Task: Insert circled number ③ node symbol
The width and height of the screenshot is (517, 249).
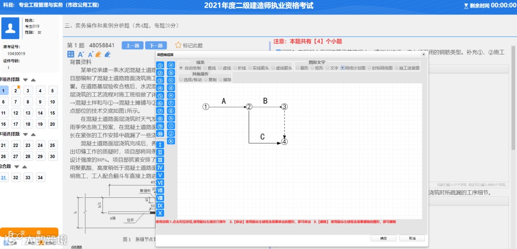Action: (160, 80)
